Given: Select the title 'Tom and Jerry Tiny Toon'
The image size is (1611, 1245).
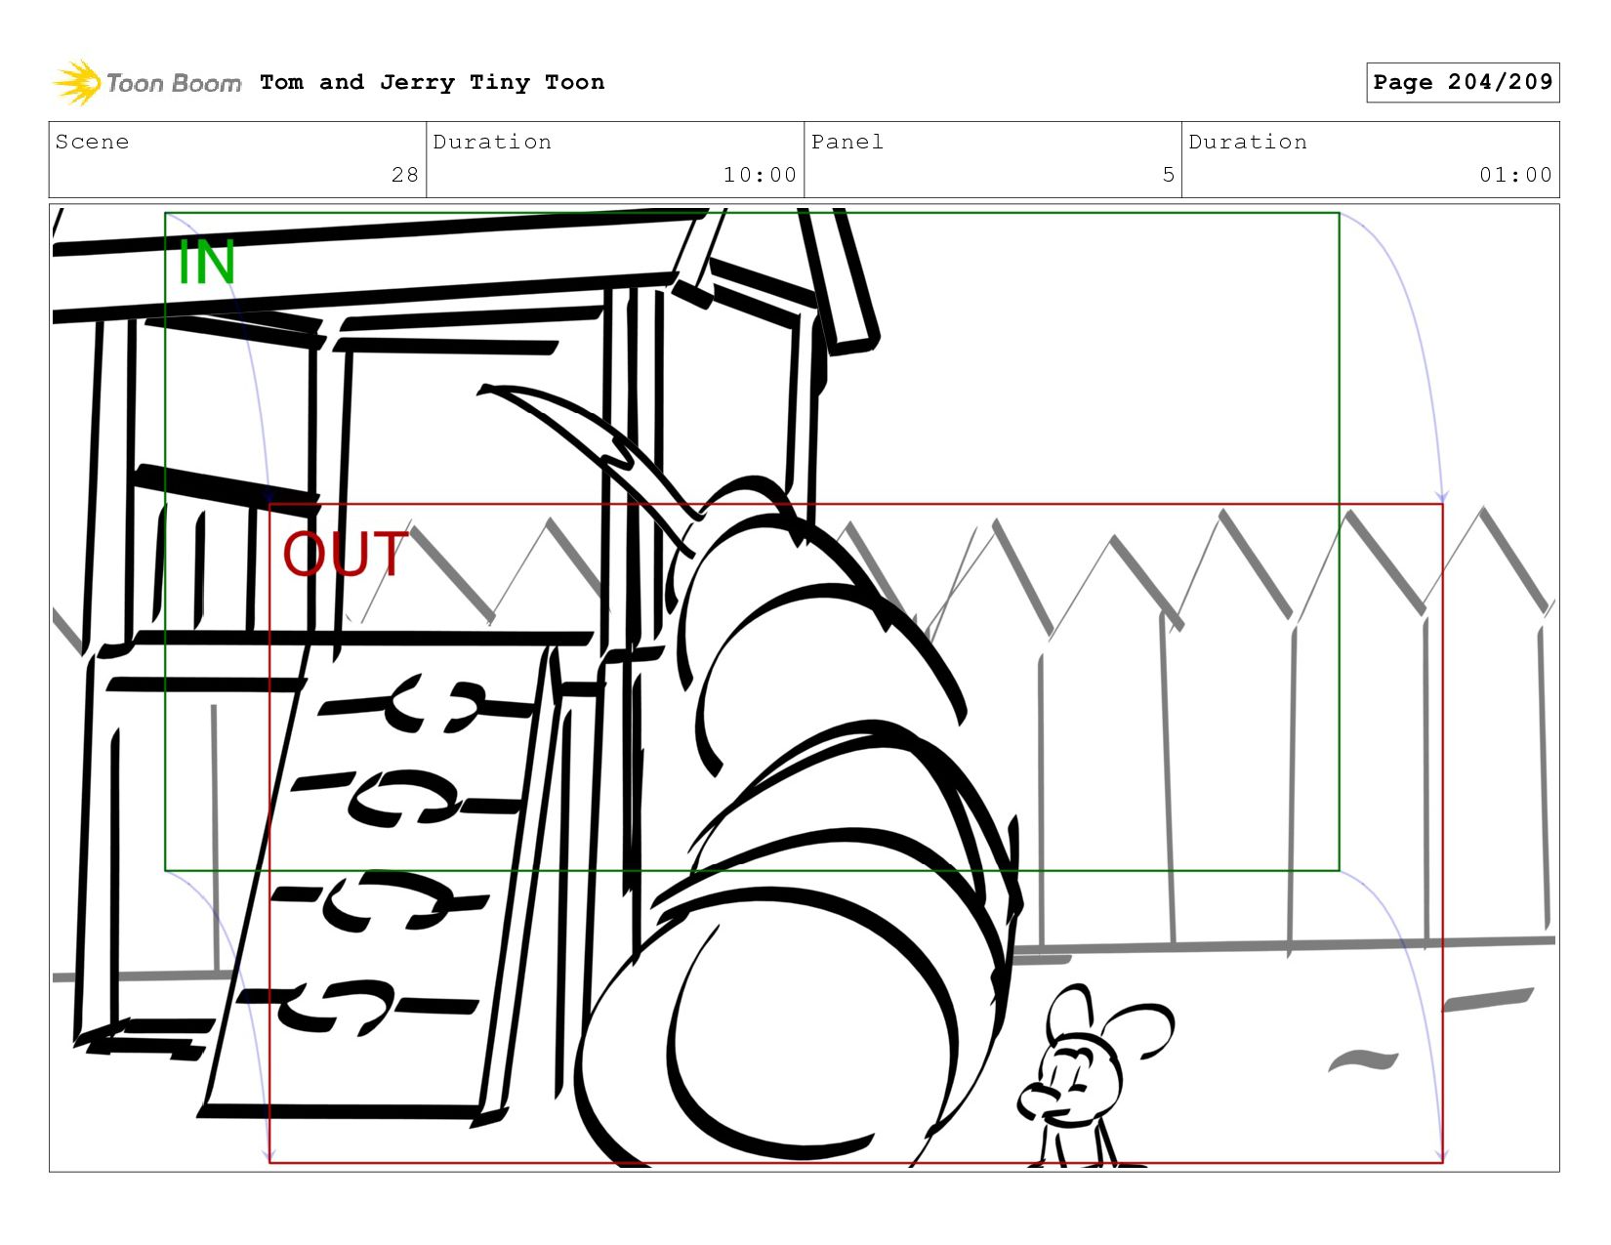Looking at the screenshot, I should 433,82.
